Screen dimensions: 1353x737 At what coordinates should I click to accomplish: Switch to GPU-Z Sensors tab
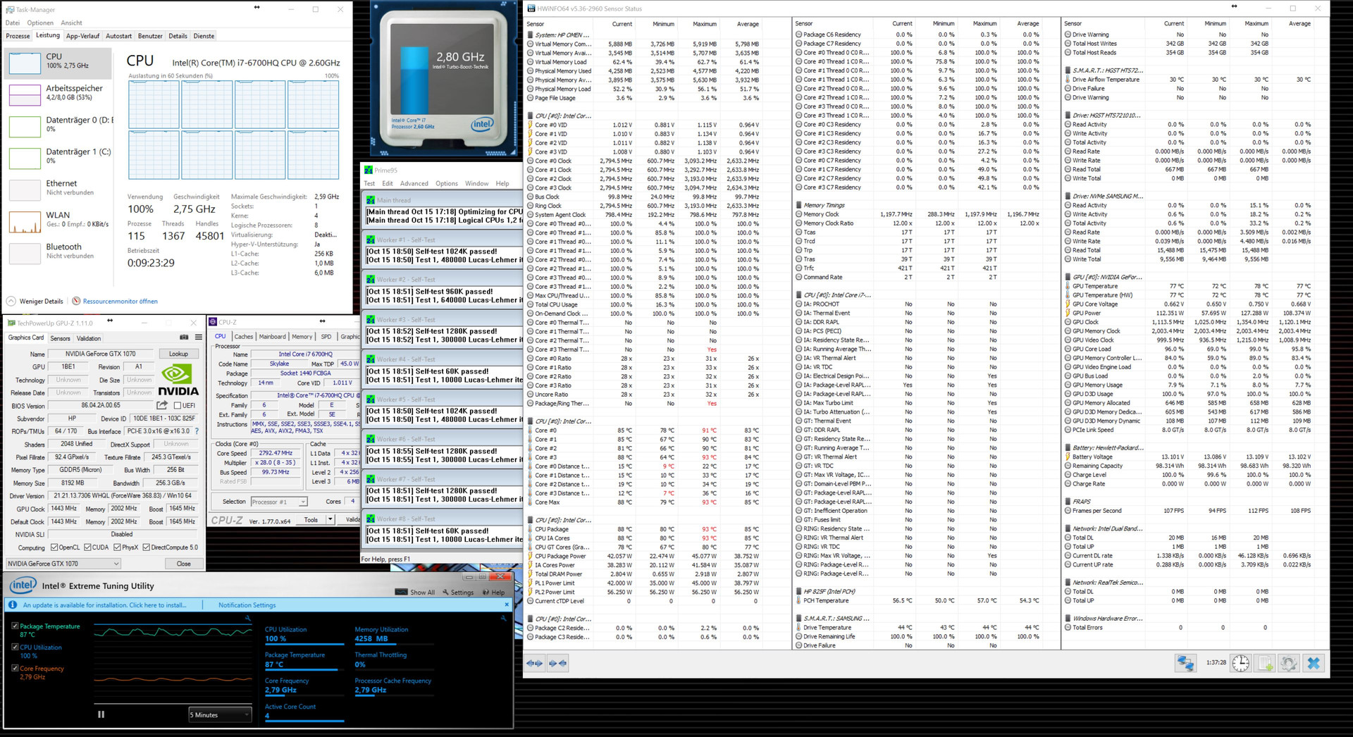pyautogui.click(x=60, y=338)
